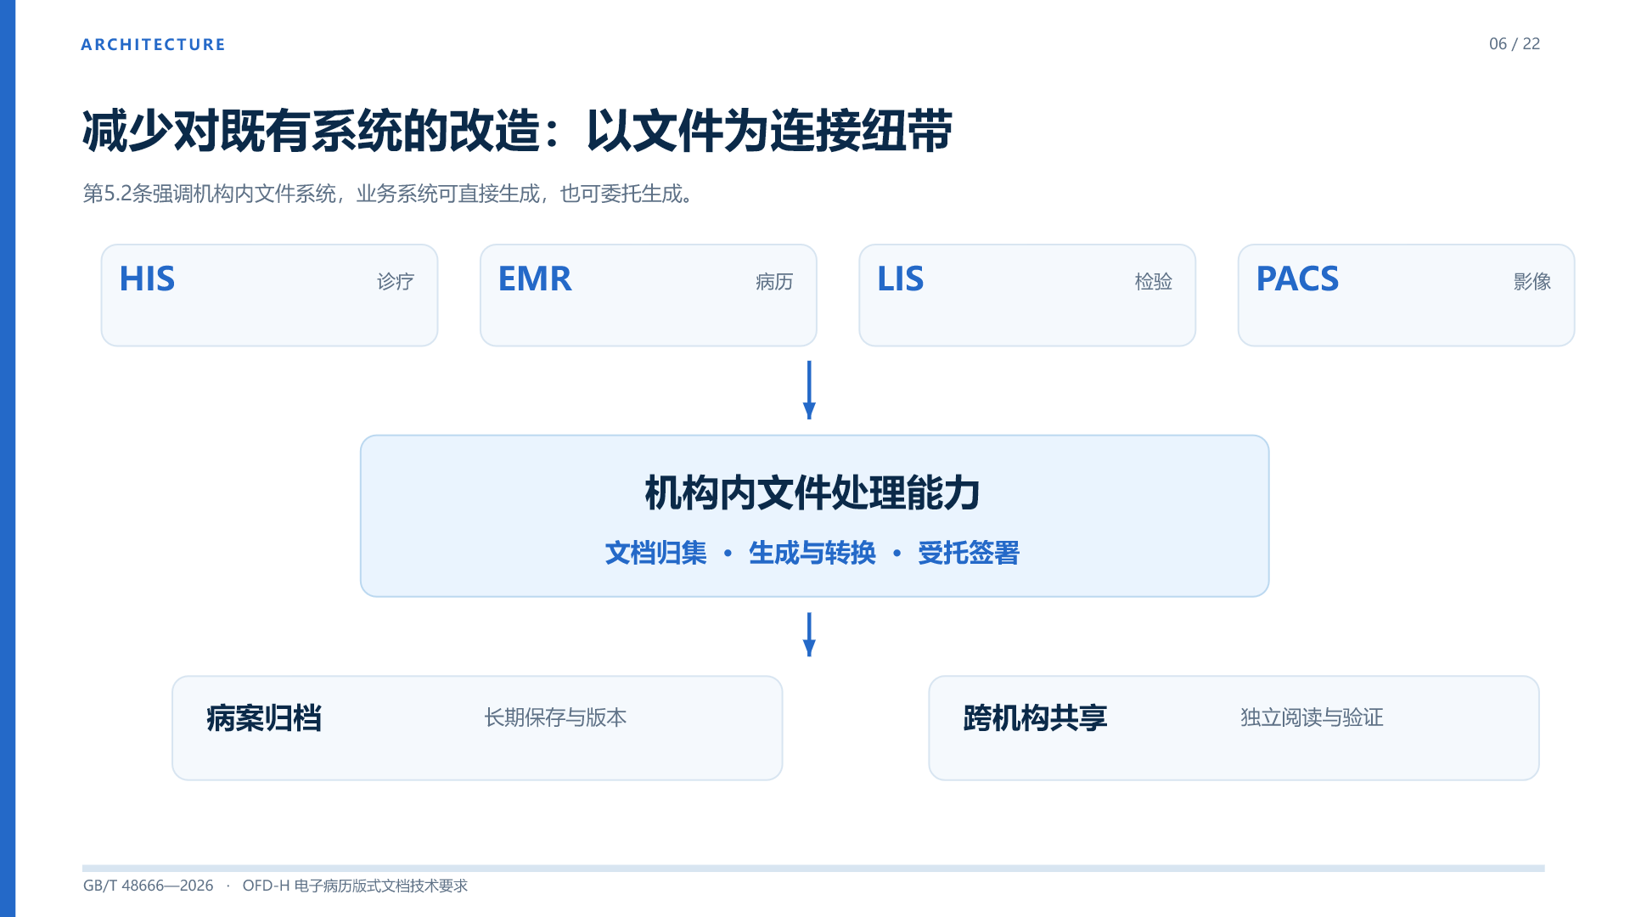Click the 文档归集 item

point(655,553)
